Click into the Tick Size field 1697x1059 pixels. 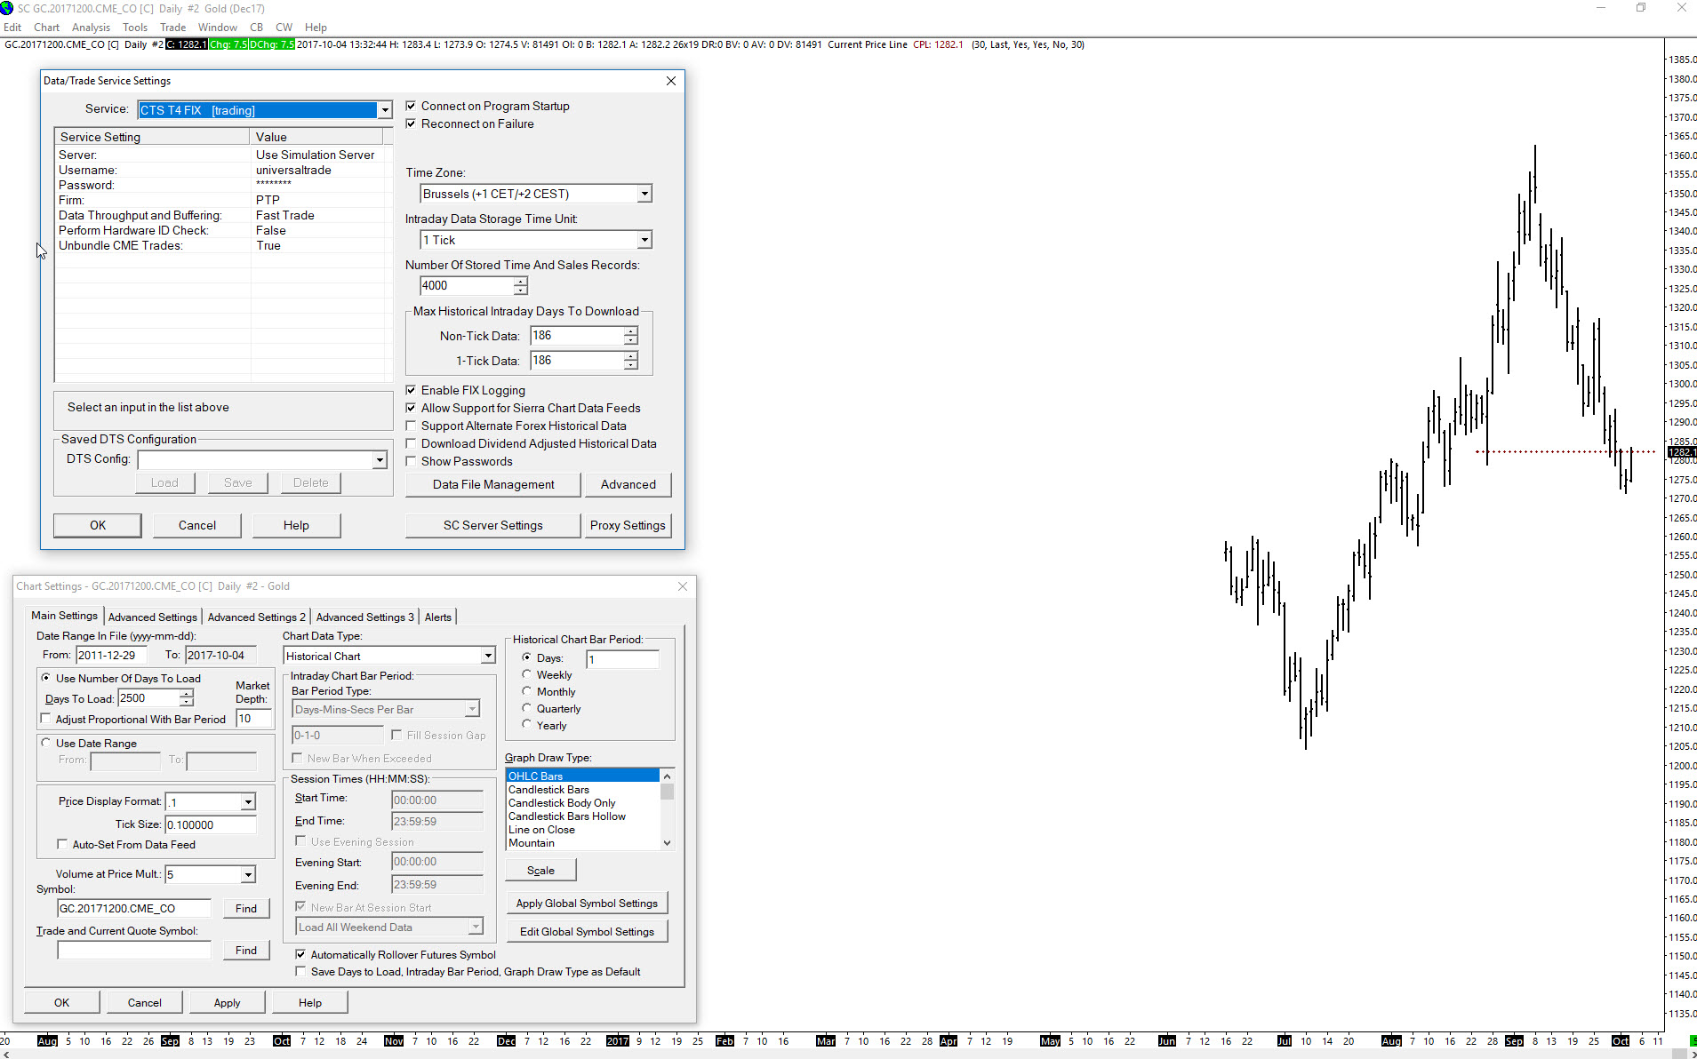[x=211, y=824]
